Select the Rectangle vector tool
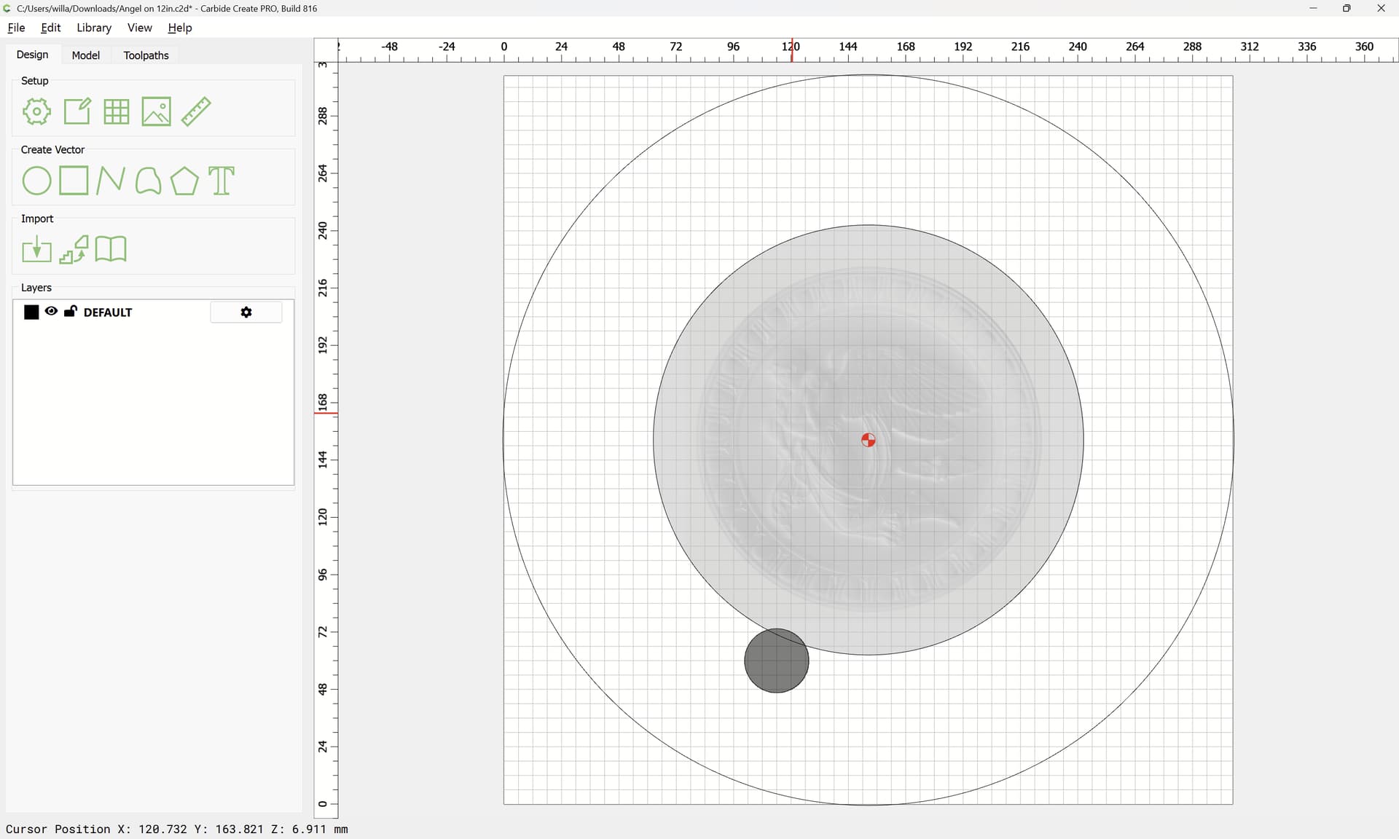 (74, 181)
